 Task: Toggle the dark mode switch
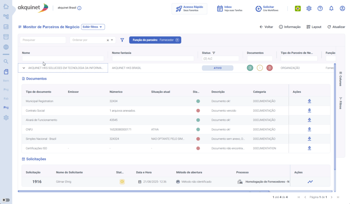6,200
